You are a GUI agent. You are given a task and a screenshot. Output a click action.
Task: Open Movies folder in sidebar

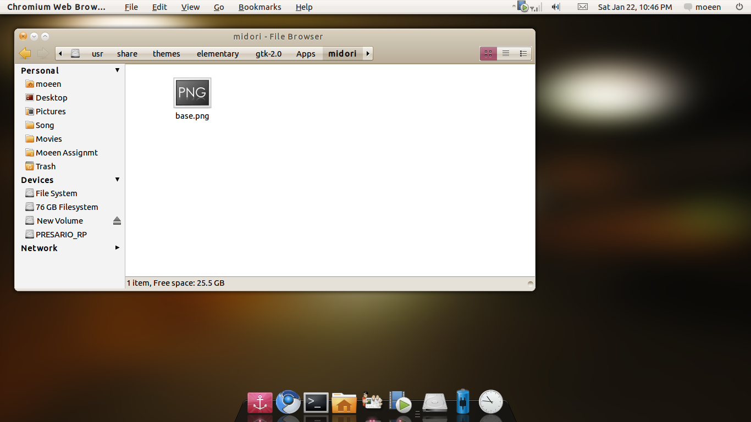point(49,139)
